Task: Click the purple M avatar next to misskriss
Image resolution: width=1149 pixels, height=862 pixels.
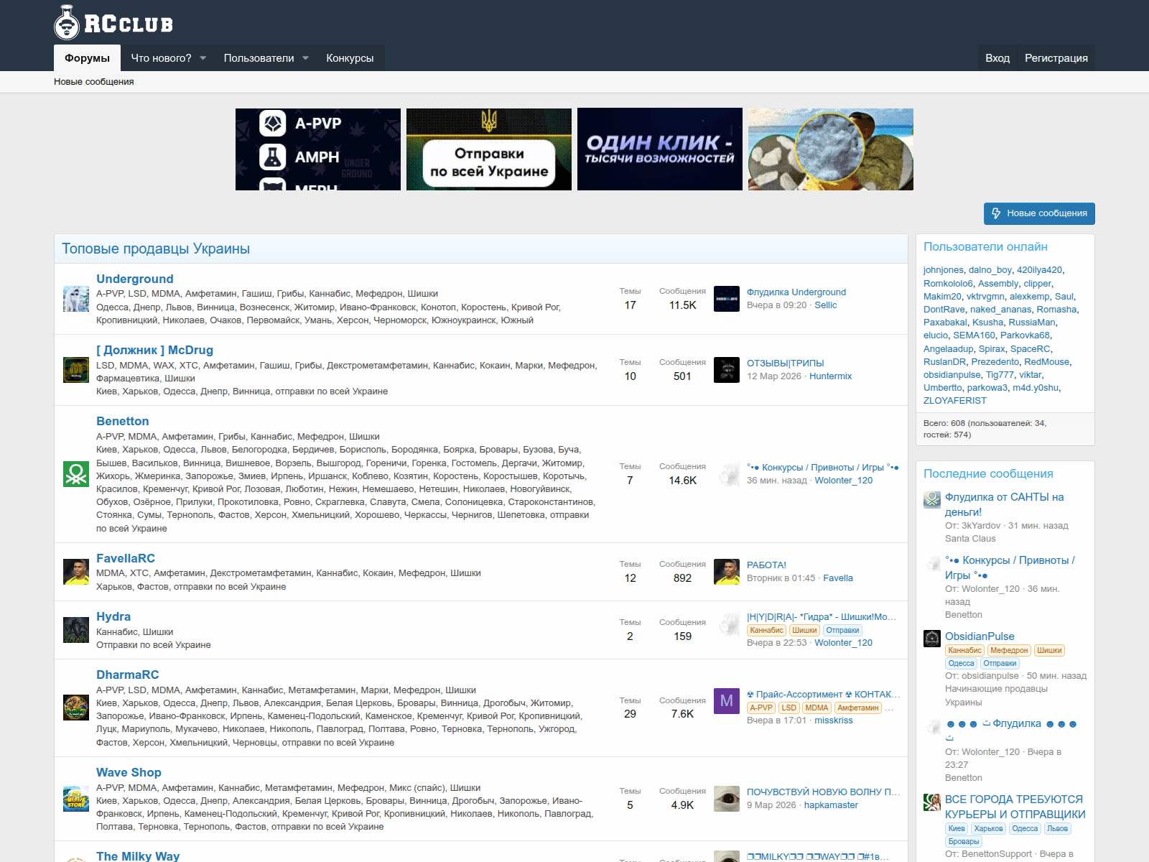Action: click(726, 702)
